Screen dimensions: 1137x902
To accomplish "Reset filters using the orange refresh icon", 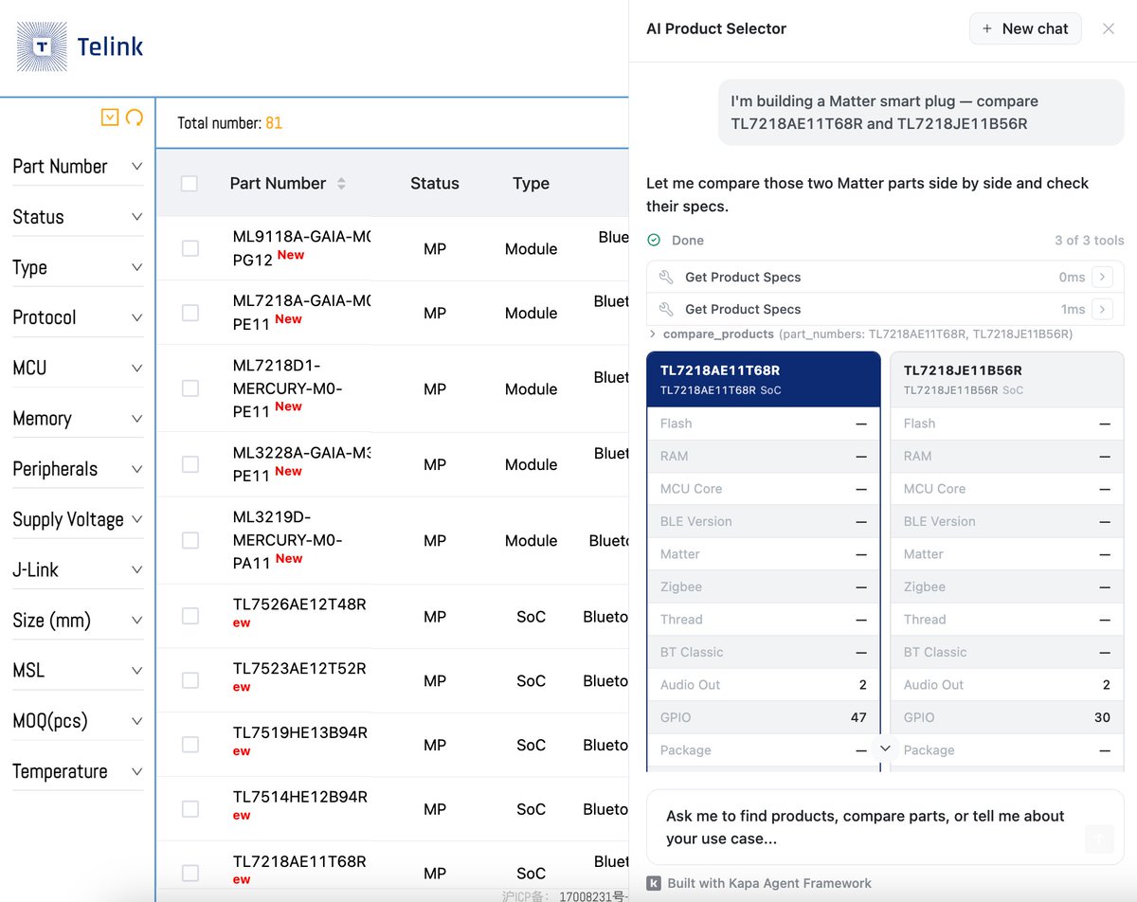I will pyautogui.click(x=135, y=117).
